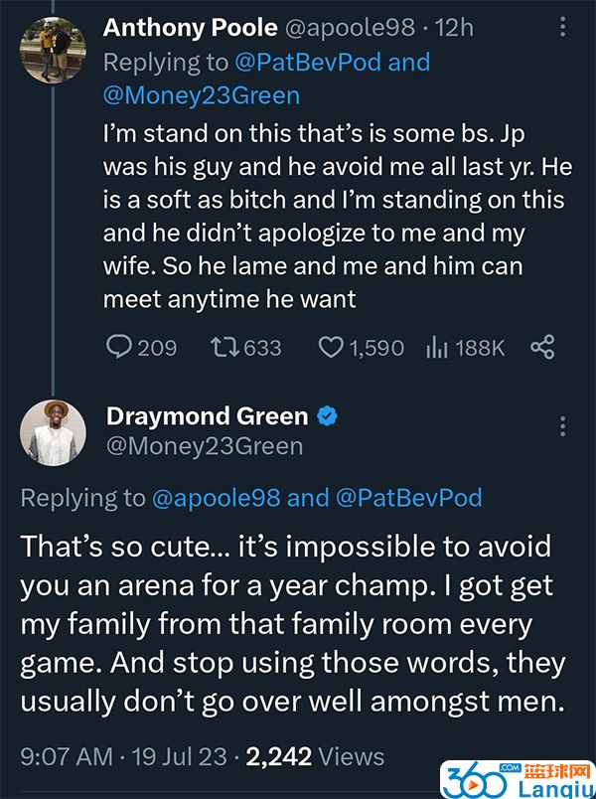
Task: Select Draymond's "That's so cute" tweet text
Action: [x=288, y=624]
